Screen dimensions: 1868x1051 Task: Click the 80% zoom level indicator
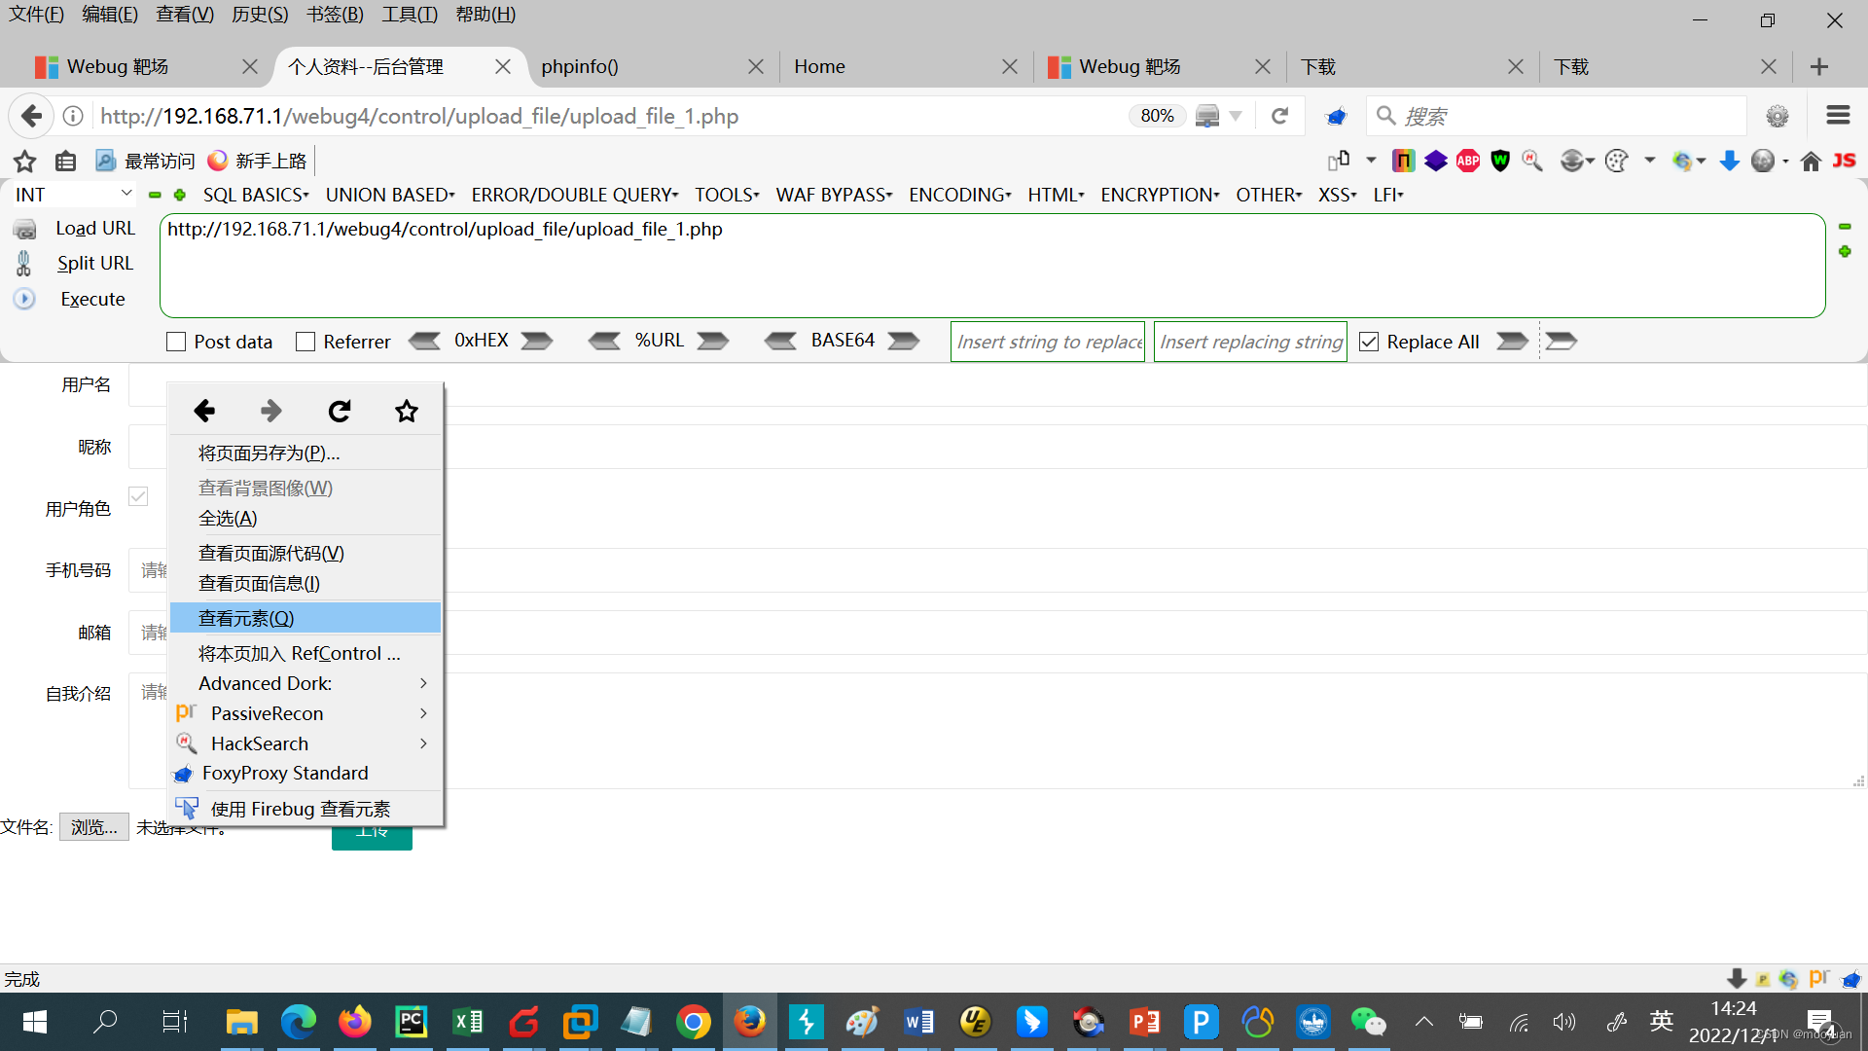tap(1157, 116)
